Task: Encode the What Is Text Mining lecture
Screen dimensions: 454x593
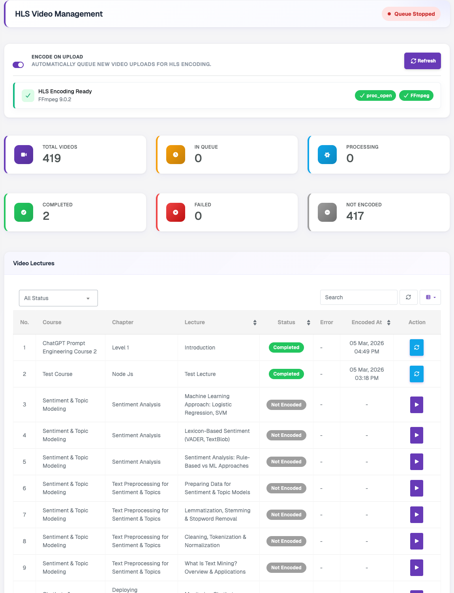Action: pyautogui.click(x=416, y=568)
